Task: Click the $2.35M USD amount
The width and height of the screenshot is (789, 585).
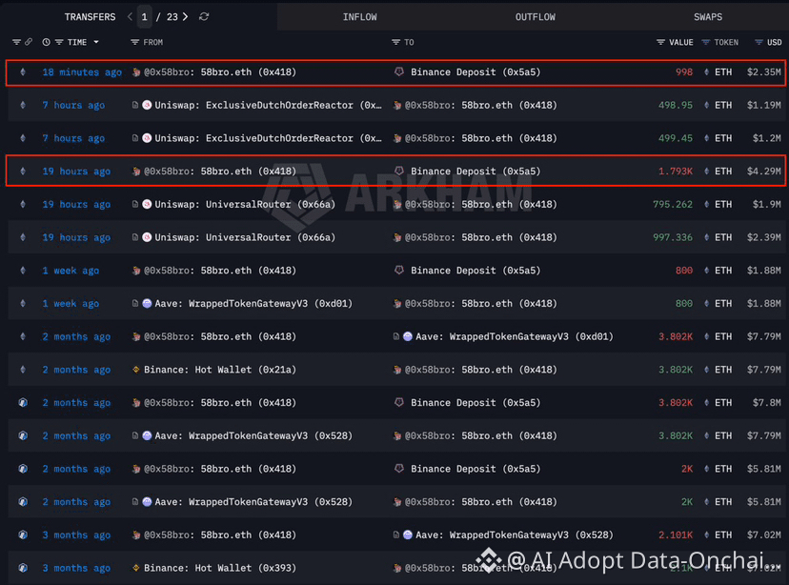Action: click(x=764, y=72)
